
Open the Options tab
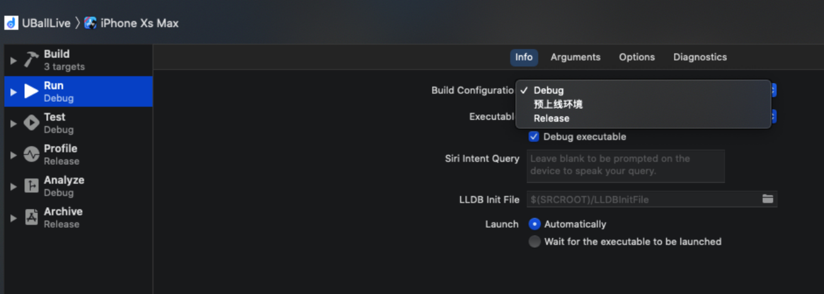pos(637,57)
